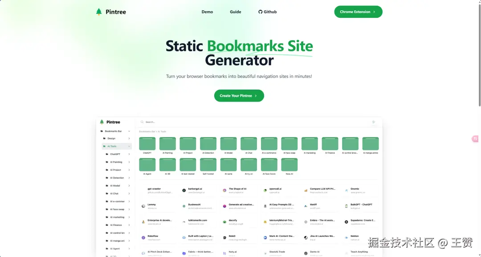Open the AI Finance folder in the grid
This screenshot has width=481, height=257.
[330, 143]
